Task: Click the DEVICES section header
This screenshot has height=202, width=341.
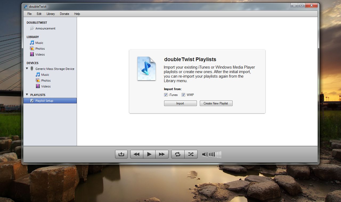Action: pos(33,63)
